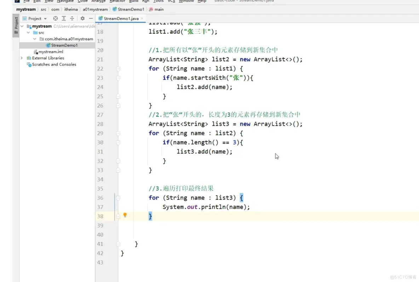Open the Help menu

pyautogui.click(x=202, y=1)
